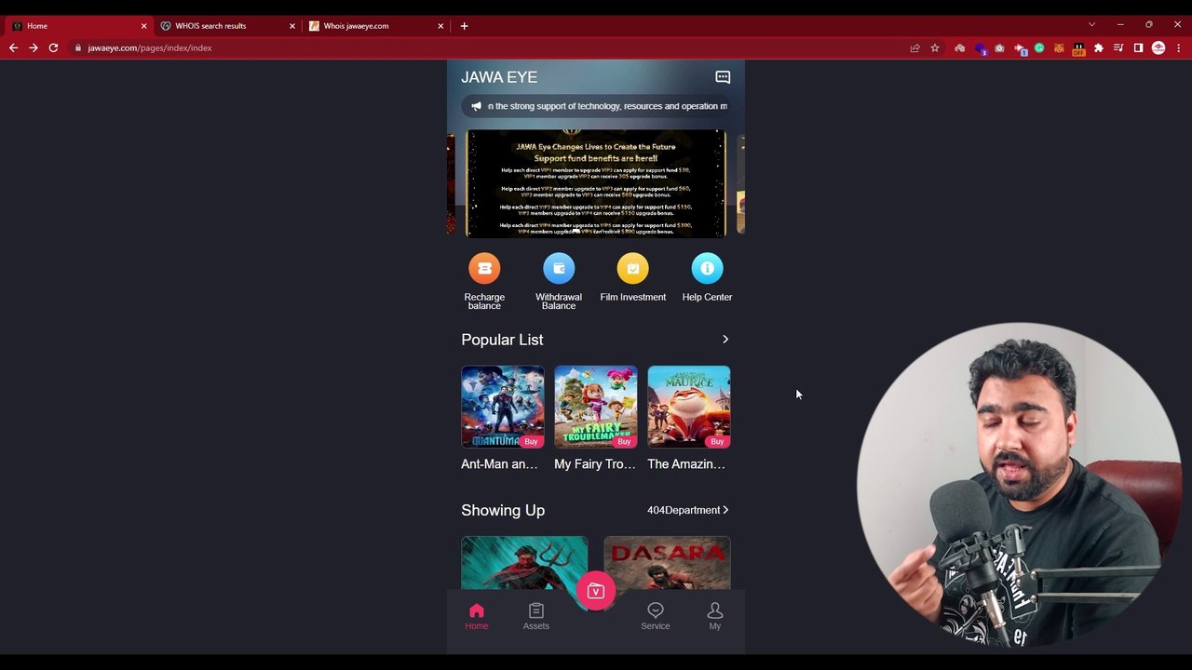Open My profile in bottom navigation
The width and height of the screenshot is (1192, 670).
[715, 616]
